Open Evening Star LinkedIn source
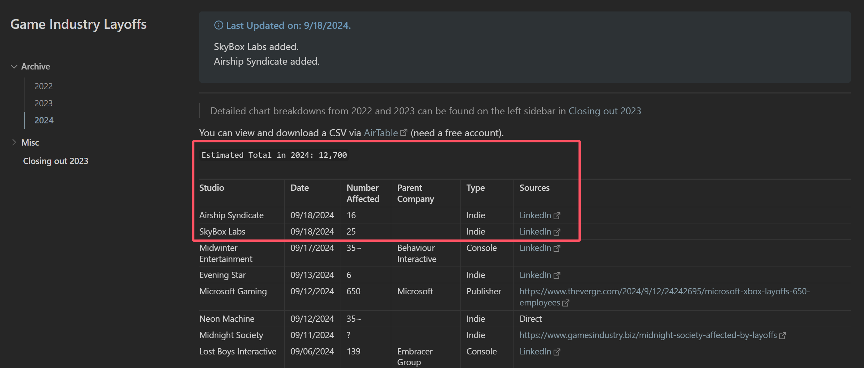The image size is (864, 368). point(535,275)
